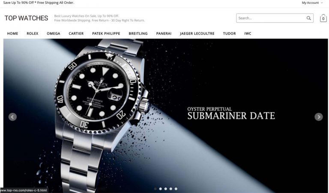Focus the Search input field
This screenshot has width=329, height=193.
(x=272, y=18)
